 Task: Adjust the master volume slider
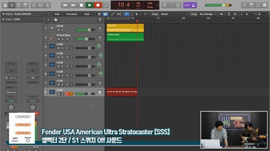tap(218, 5)
